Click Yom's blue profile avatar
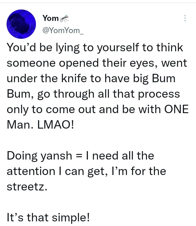The image size is (196, 226). point(21,24)
